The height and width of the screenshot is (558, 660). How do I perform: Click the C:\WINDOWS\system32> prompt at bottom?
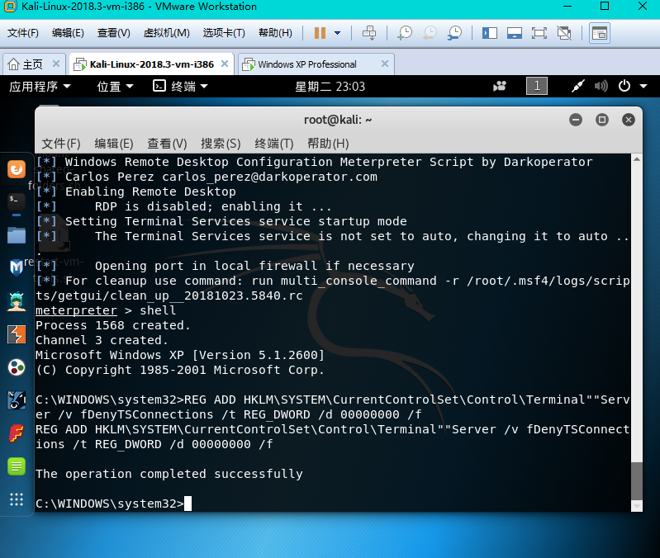tap(109, 504)
